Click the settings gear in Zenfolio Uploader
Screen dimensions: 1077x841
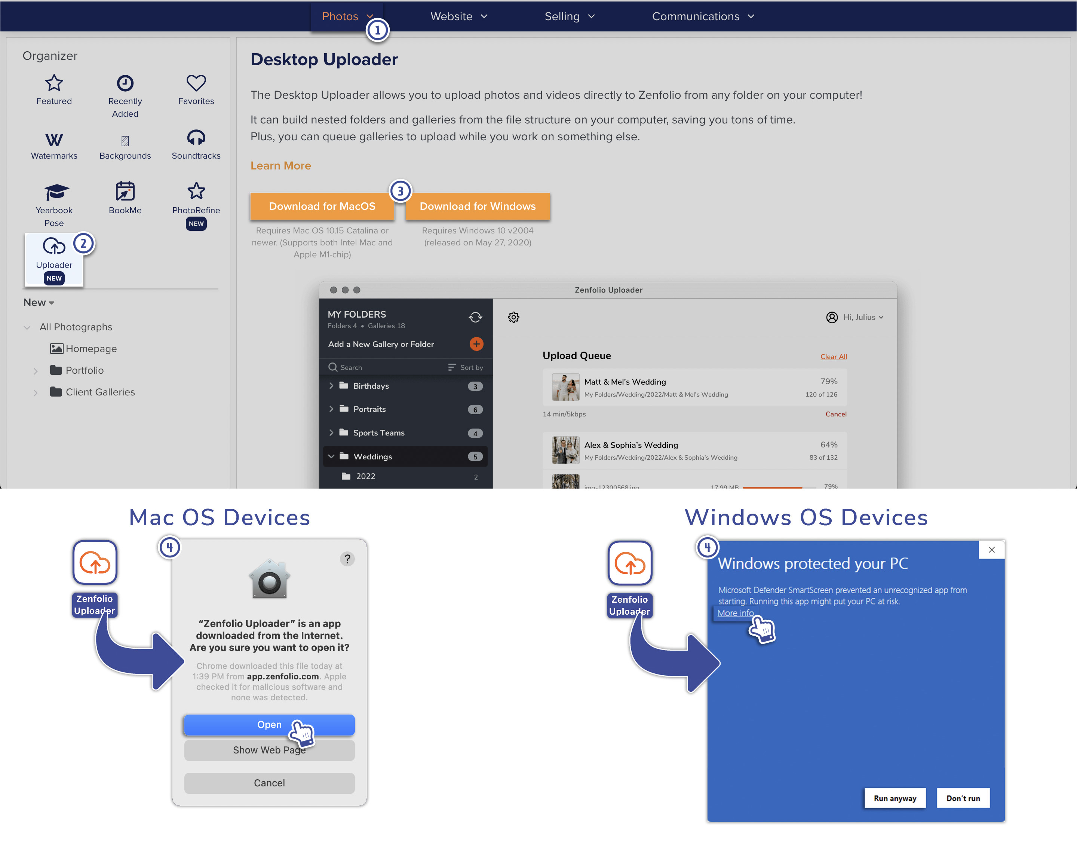tap(513, 317)
